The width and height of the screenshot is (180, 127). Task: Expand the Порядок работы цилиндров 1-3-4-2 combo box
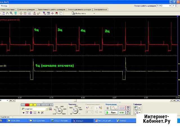164,6
